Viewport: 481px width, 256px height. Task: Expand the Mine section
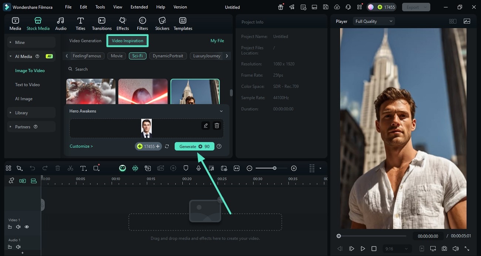click(x=31, y=42)
